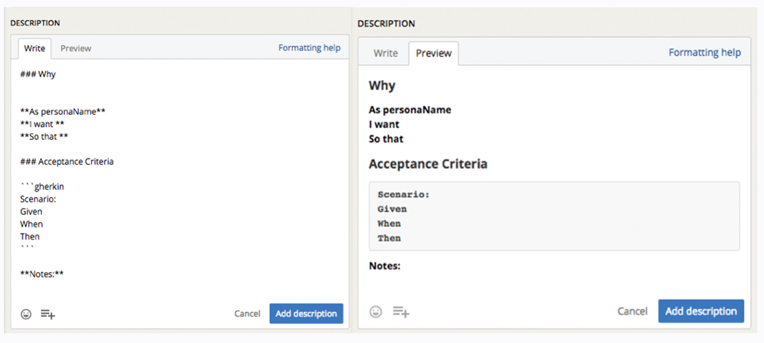Click 'I want' bold text in the preview
This screenshot has height=343, width=764.
[x=384, y=125]
